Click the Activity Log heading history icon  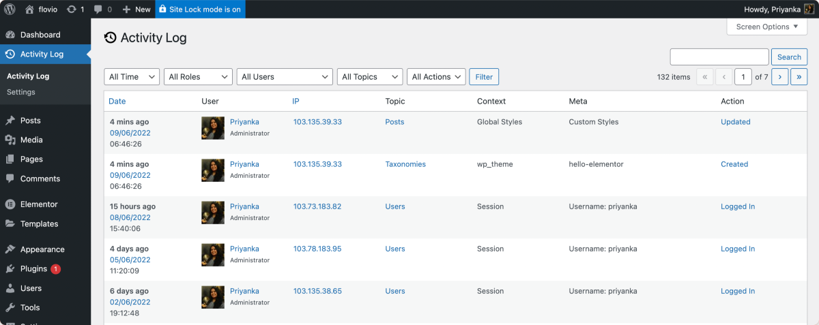pos(111,38)
